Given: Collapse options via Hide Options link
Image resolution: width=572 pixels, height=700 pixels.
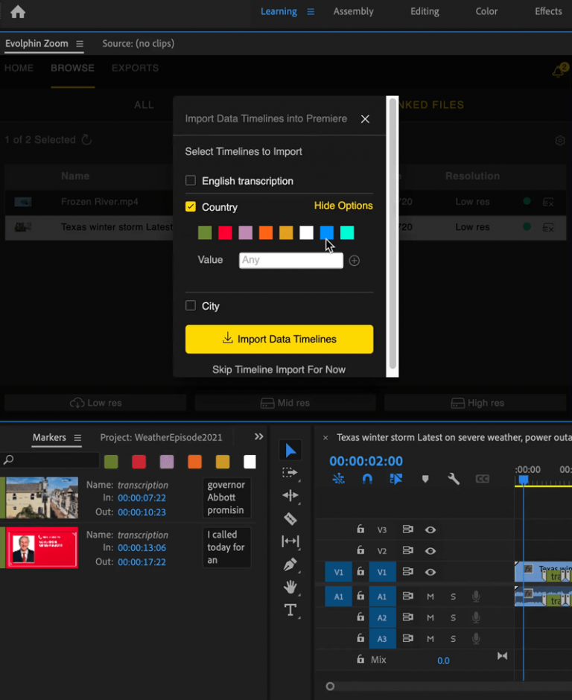Looking at the screenshot, I should pyautogui.click(x=343, y=206).
